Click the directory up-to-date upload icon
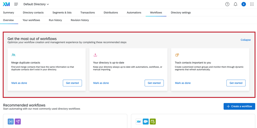This screenshot has height=128, width=257. (x=95, y=55)
